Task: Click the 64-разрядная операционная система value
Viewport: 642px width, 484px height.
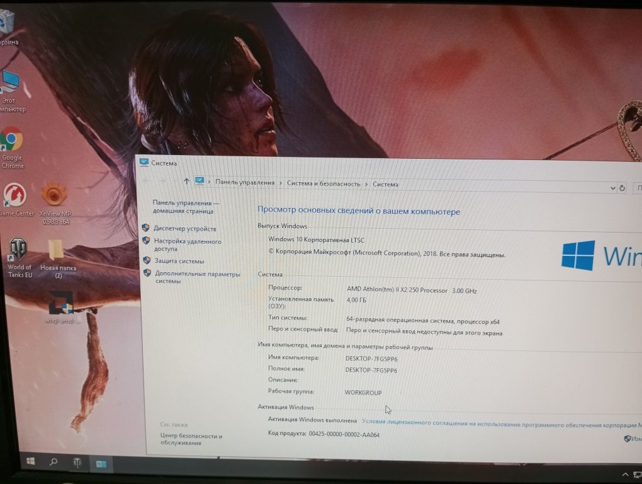Action: [x=423, y=321]
